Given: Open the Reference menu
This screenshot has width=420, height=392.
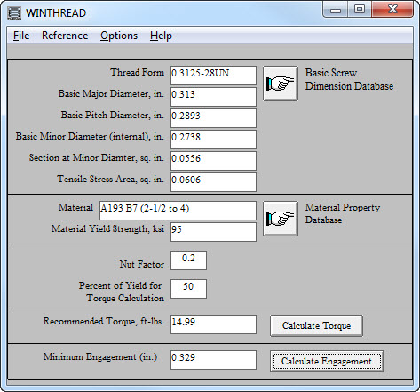Looking at the screenshot, I should (65, 36).
